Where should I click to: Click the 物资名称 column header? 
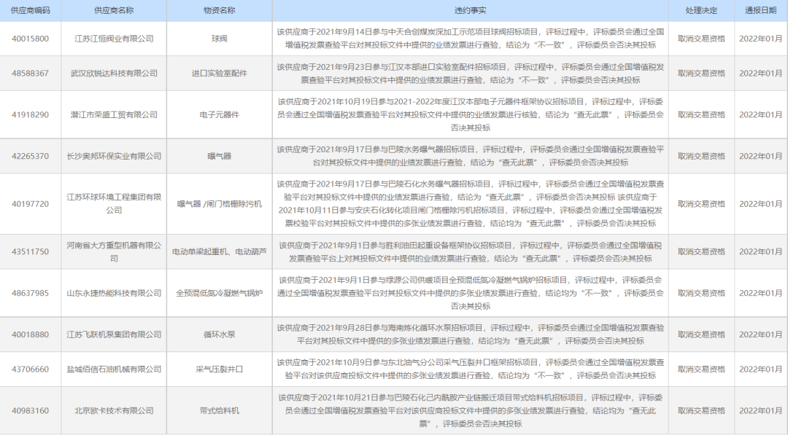pos(219,10)
